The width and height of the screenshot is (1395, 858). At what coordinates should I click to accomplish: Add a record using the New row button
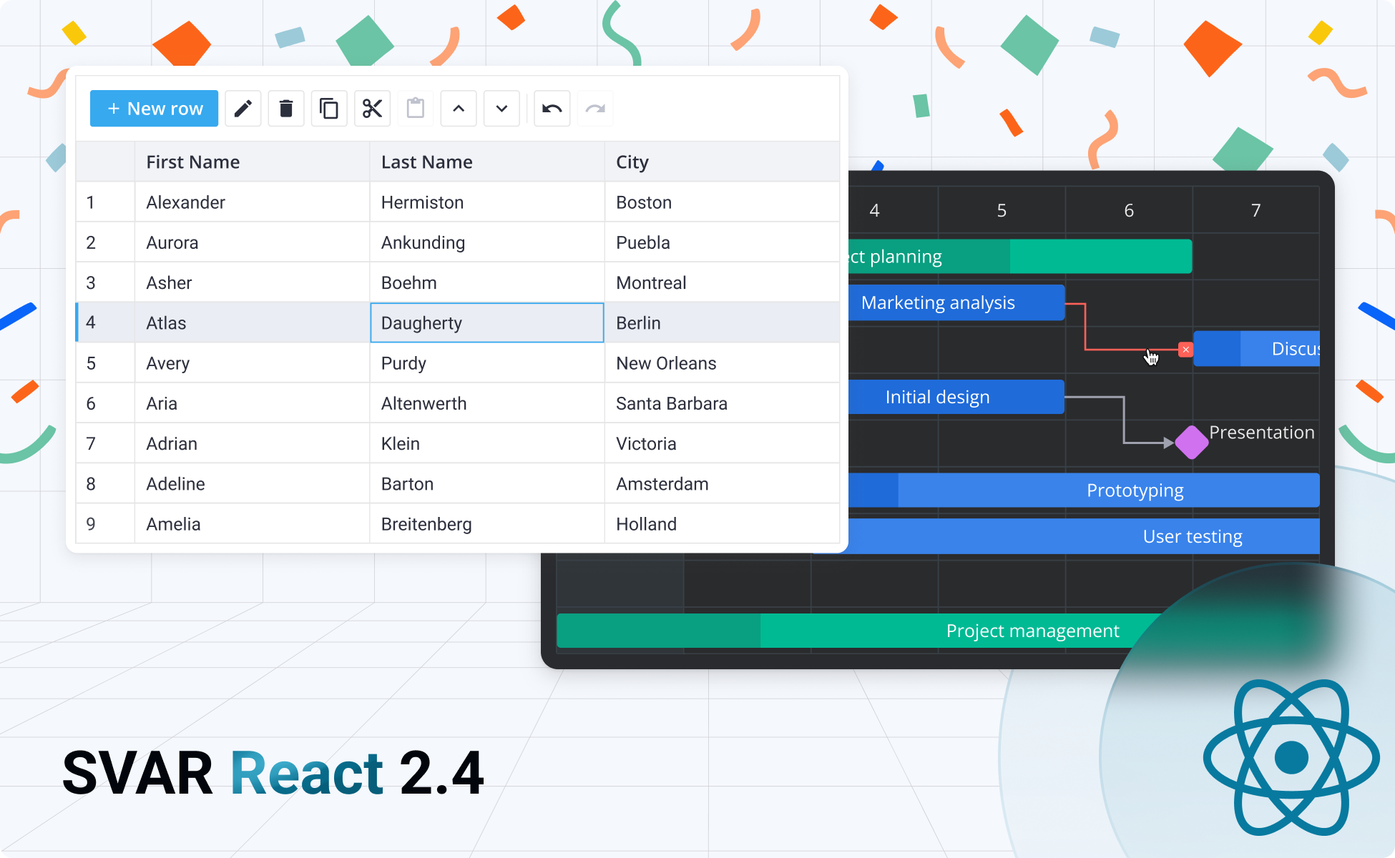(x=153, y=108)
